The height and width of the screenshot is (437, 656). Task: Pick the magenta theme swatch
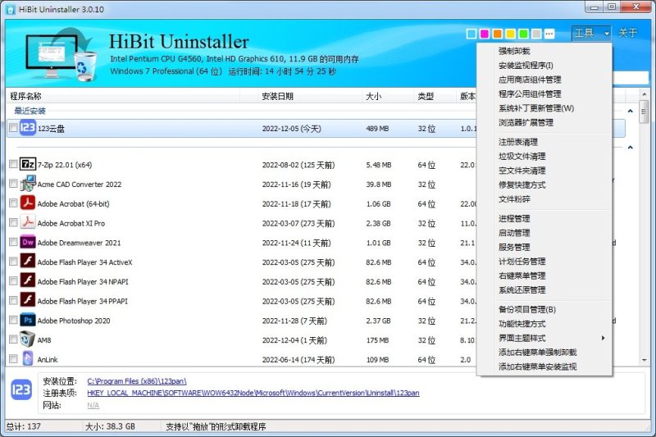(x=484, y=34)
